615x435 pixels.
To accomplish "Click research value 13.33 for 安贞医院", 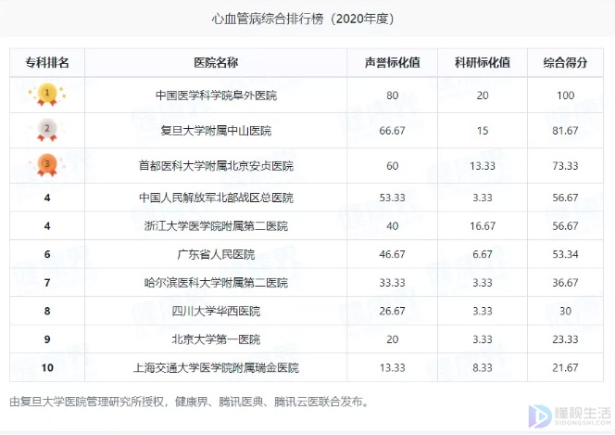I will [483, 166].
